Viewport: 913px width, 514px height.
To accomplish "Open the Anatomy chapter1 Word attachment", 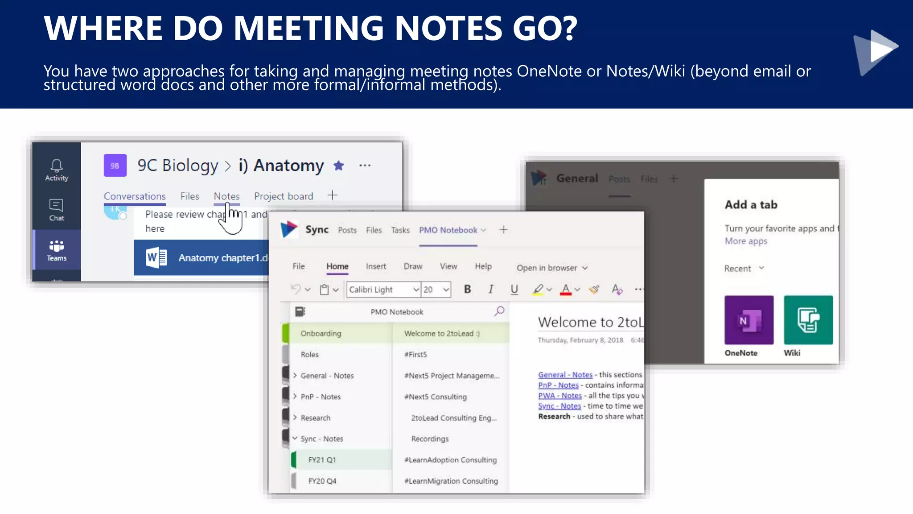I will [x=202, y=258].
